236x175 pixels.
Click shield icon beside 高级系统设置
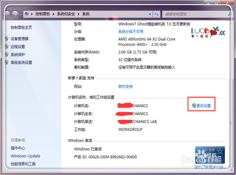tap(7, 62)
